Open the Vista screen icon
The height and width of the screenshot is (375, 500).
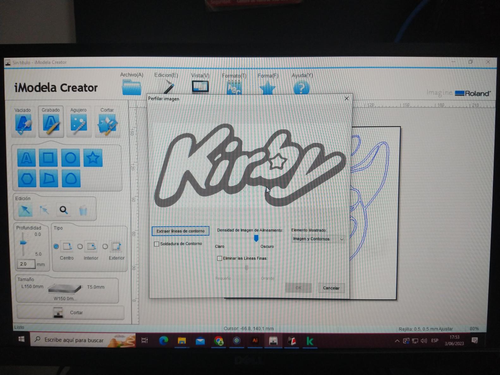pyautogui.click(x=200, y=87)
